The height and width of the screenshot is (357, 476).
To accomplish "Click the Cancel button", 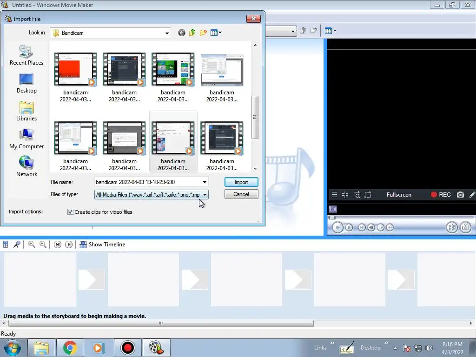I will point(241,194).
